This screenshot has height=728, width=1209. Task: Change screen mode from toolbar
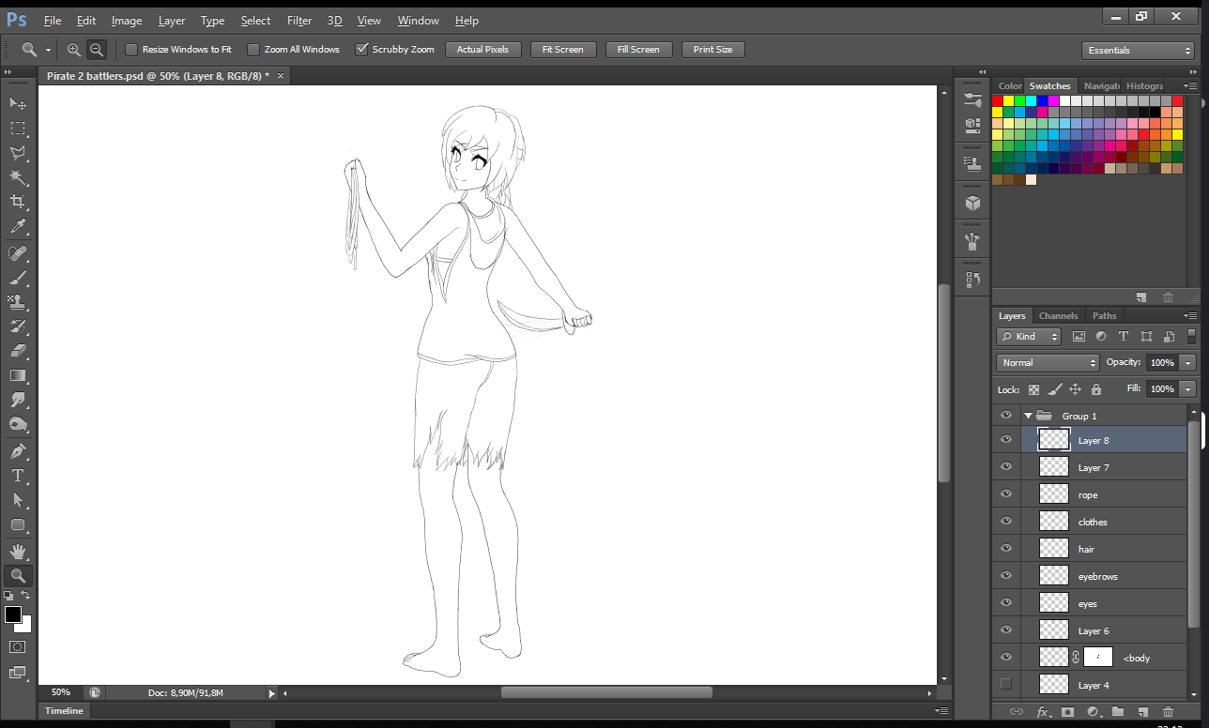pyautogui.click(x=18, y=672)
